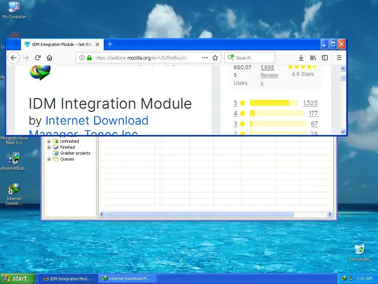Focus the Firefox Search box
378x284 pixels.
250,58
